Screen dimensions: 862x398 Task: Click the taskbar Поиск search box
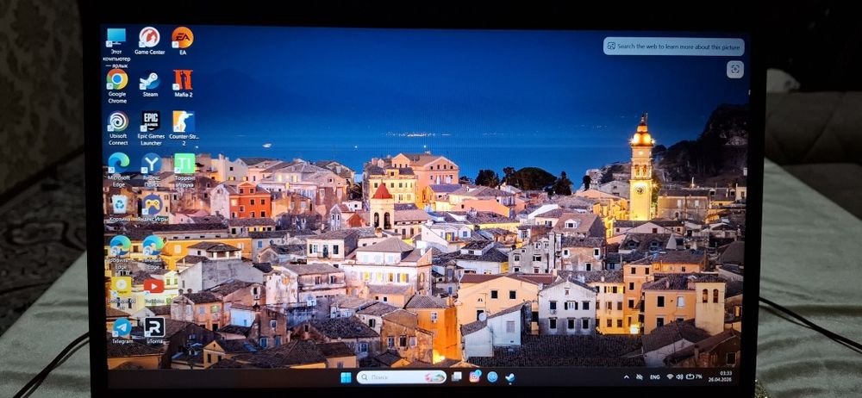(x=402, y=377)
